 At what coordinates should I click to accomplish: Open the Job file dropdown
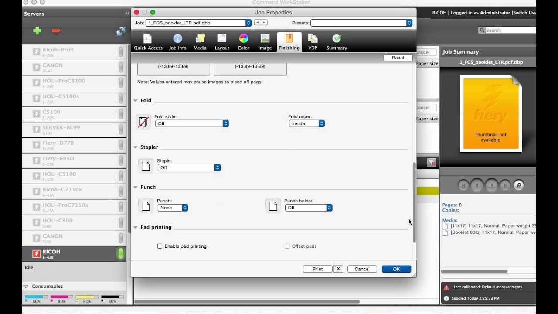coord(198,23)
